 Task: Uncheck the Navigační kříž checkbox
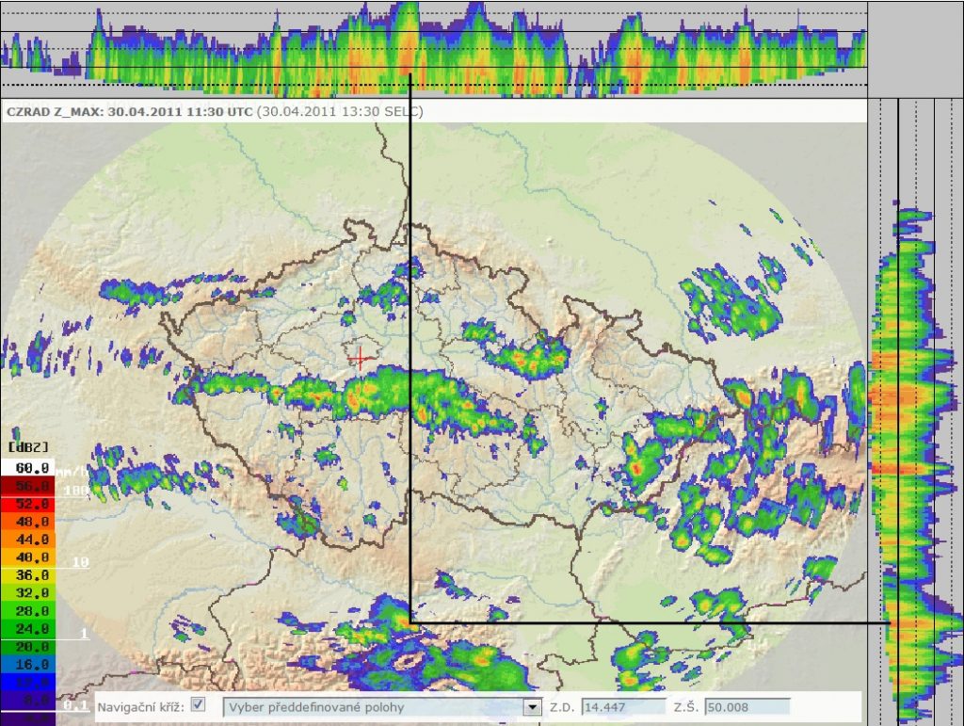pyautogui.click(x=198, y=704)
